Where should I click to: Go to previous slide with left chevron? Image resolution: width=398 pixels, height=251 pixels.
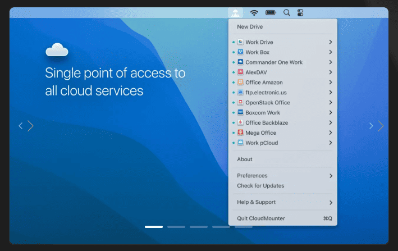click(21, 126)
